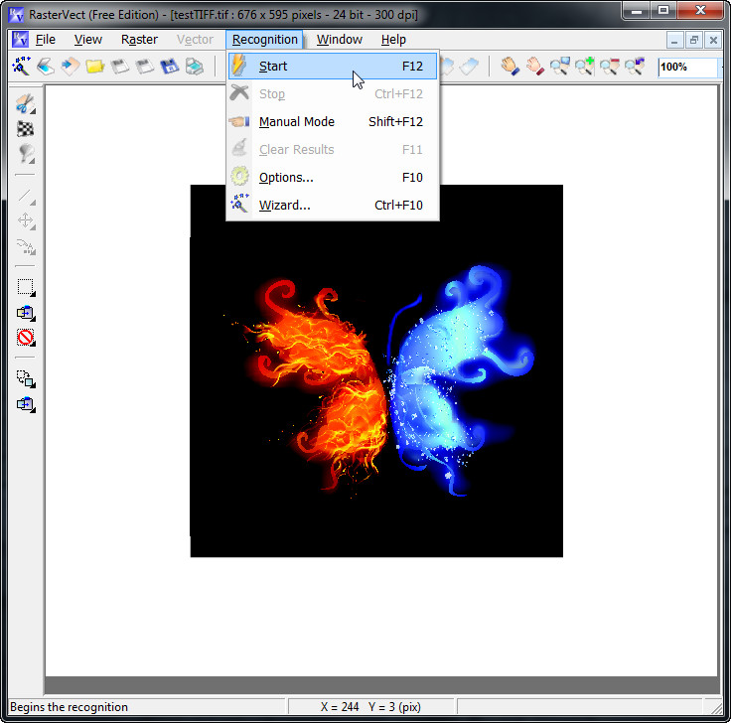Click the 100% zoom level field

[x=687, y=67]
